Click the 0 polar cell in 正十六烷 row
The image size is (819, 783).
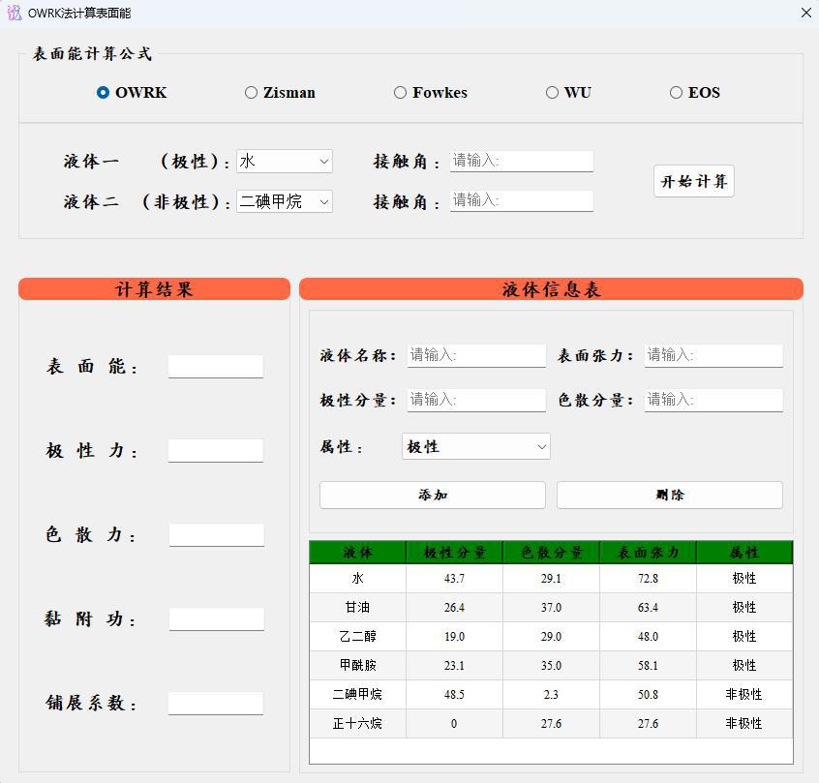(454, 723)
